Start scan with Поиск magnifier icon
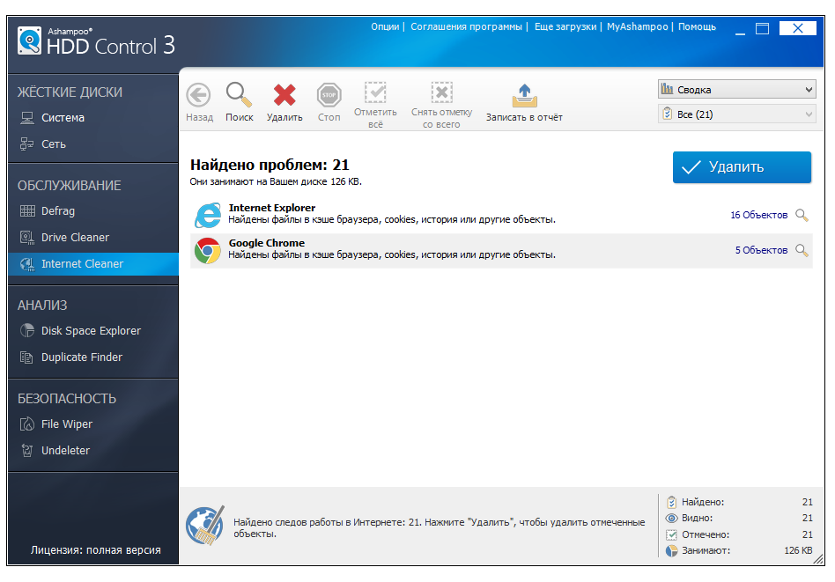The width and height of the screenshot is (835, 582). [239, 95]
